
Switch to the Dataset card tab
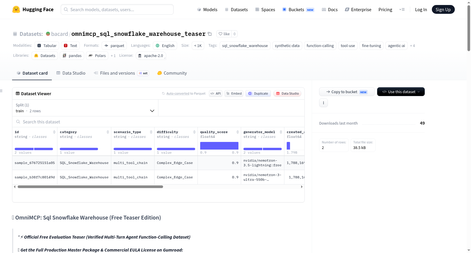[x=32, y=73]
